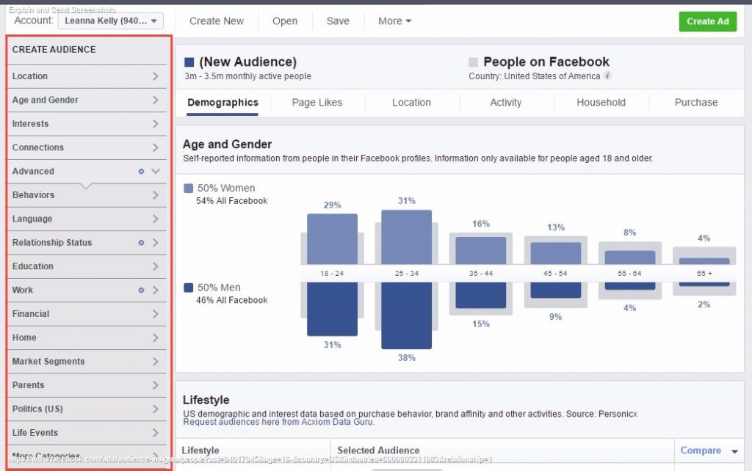Screen dimensions: 752x471
Task: Switch to the Activity tab
Action: pyautogui.click(x=505, y=103)
